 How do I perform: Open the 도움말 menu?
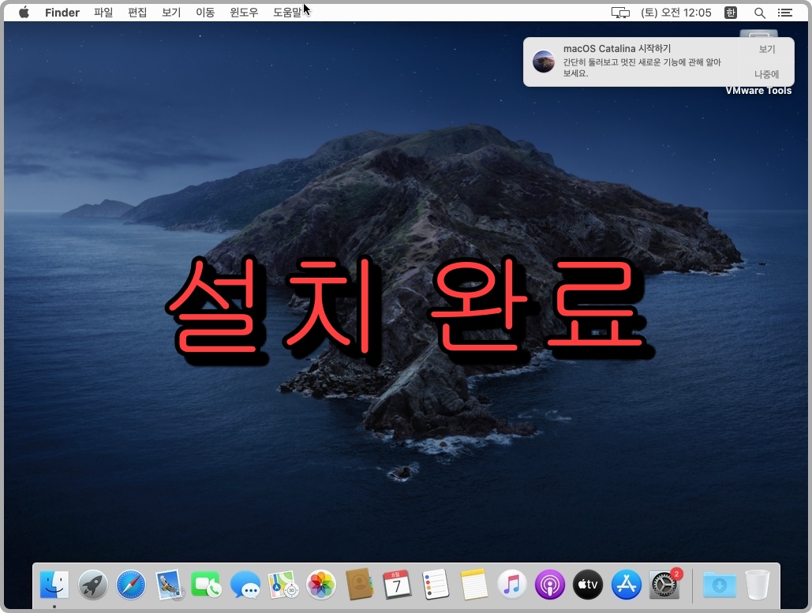click(290, 12)
